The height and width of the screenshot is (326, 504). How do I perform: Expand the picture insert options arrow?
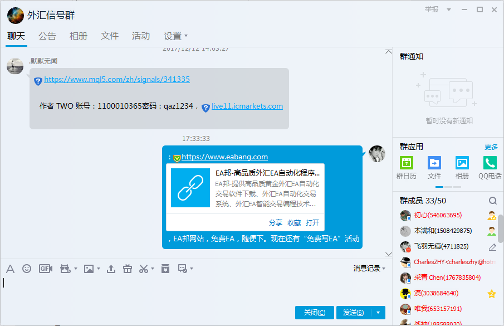(x=99, y=269)
